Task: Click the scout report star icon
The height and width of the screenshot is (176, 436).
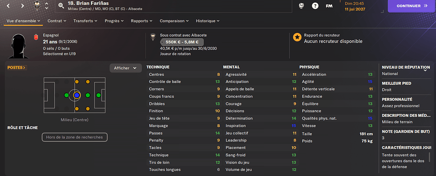Action: click(x=297, y=37)
